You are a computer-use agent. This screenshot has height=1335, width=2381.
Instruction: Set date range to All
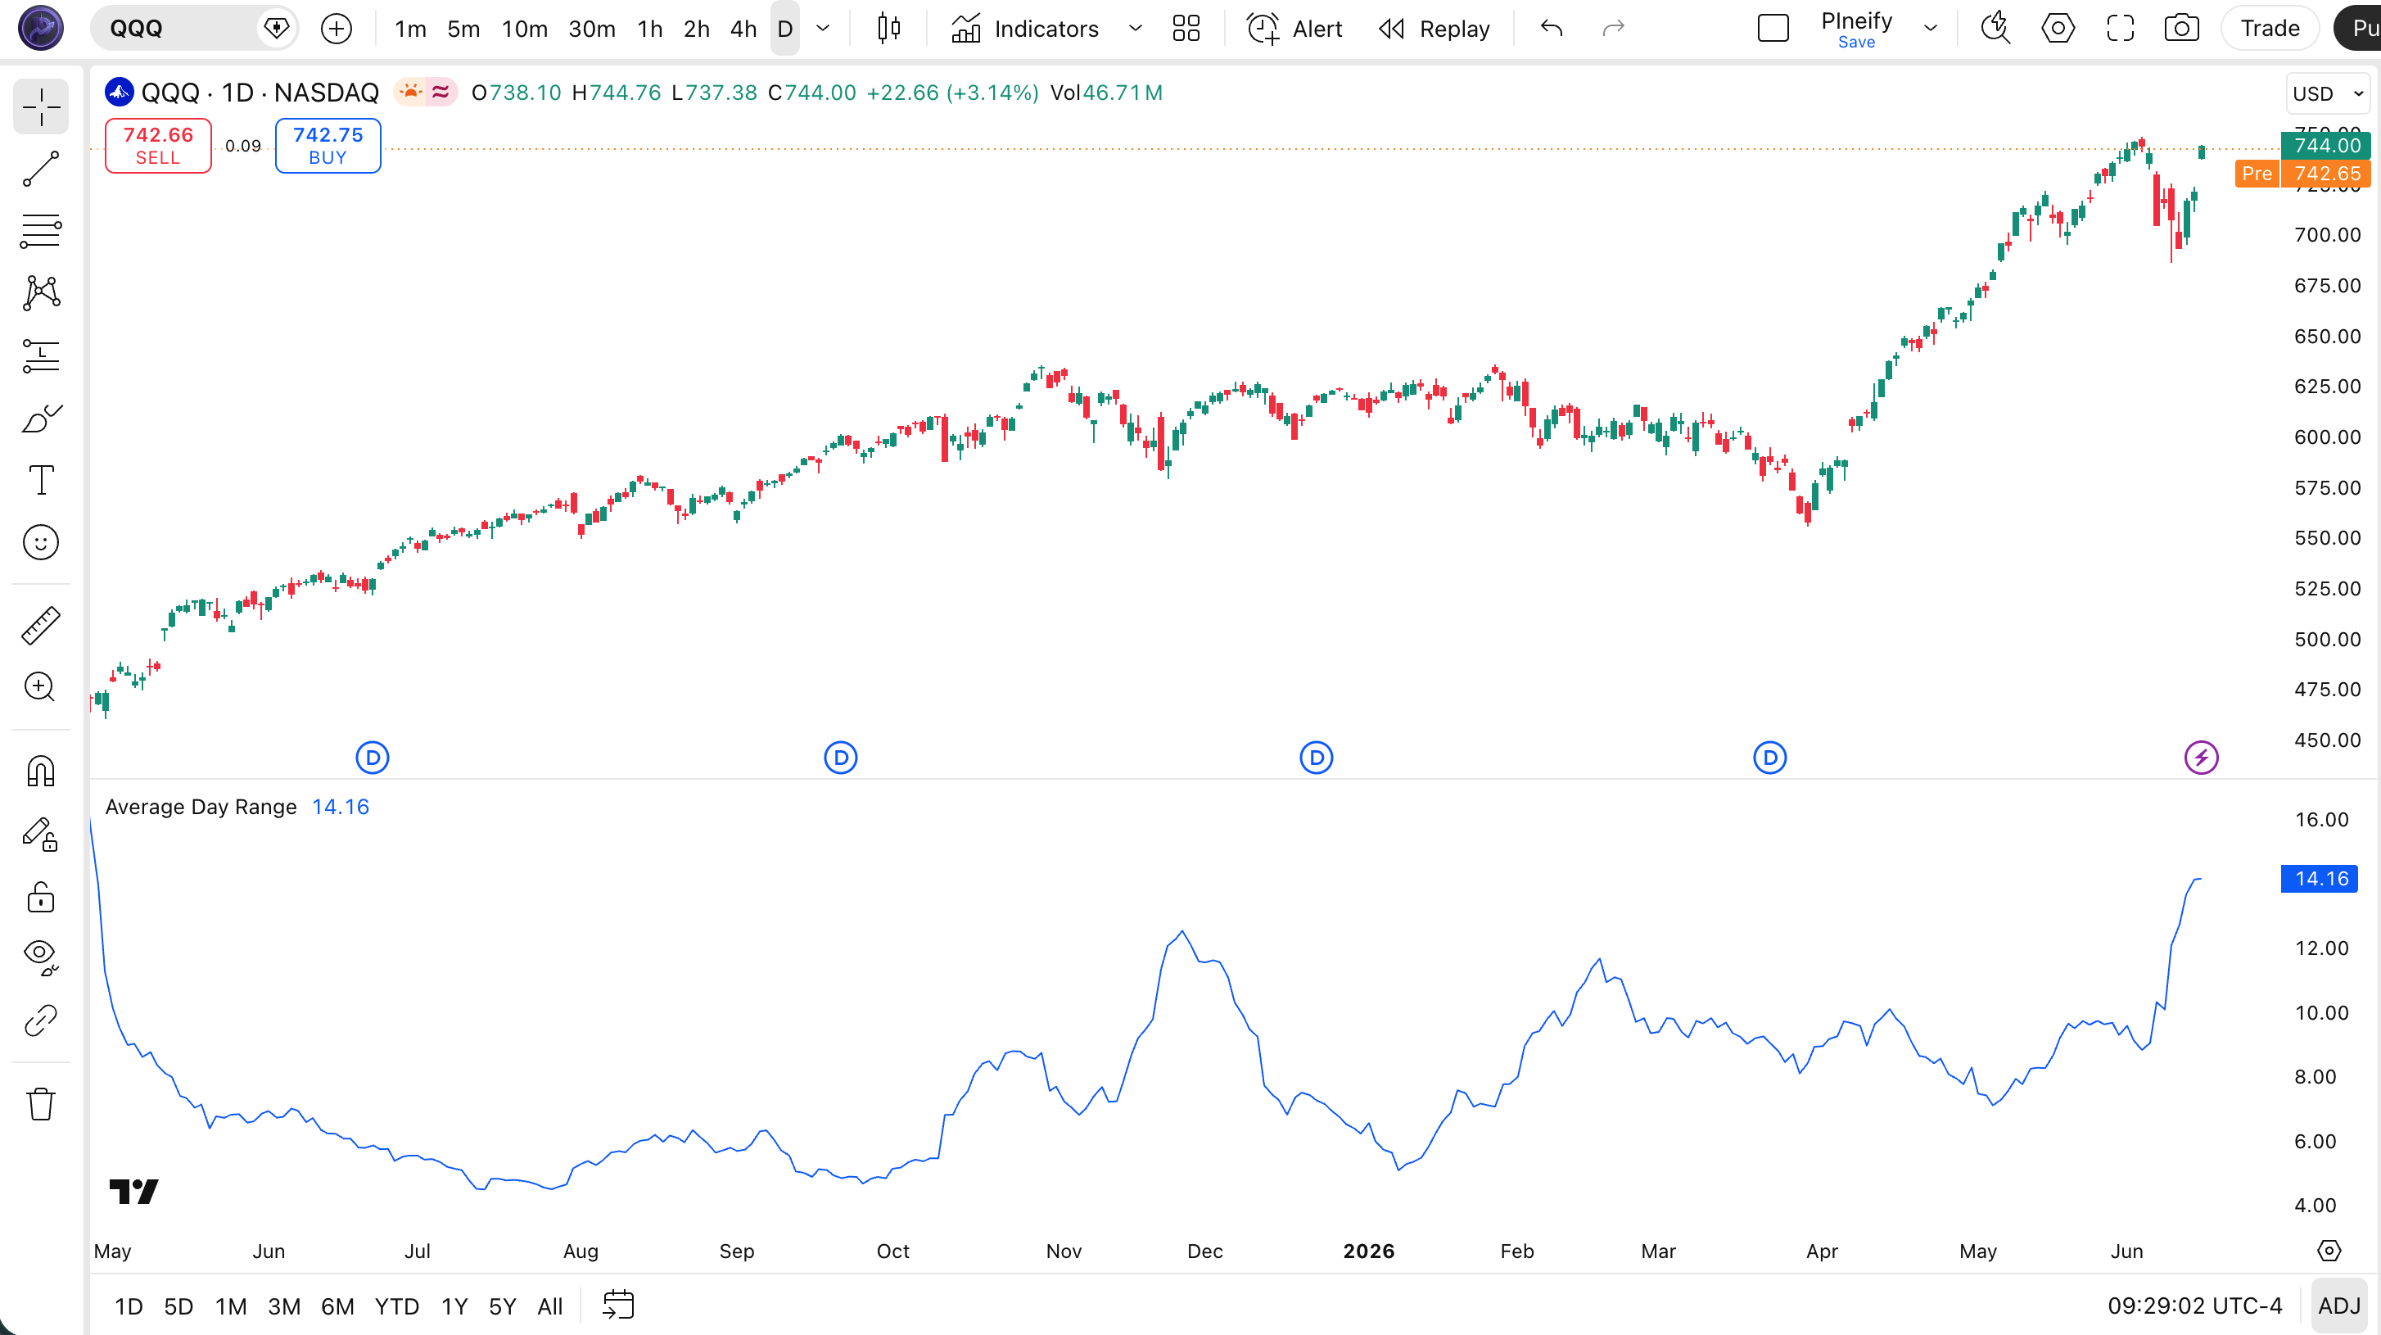pos(550,1306)
